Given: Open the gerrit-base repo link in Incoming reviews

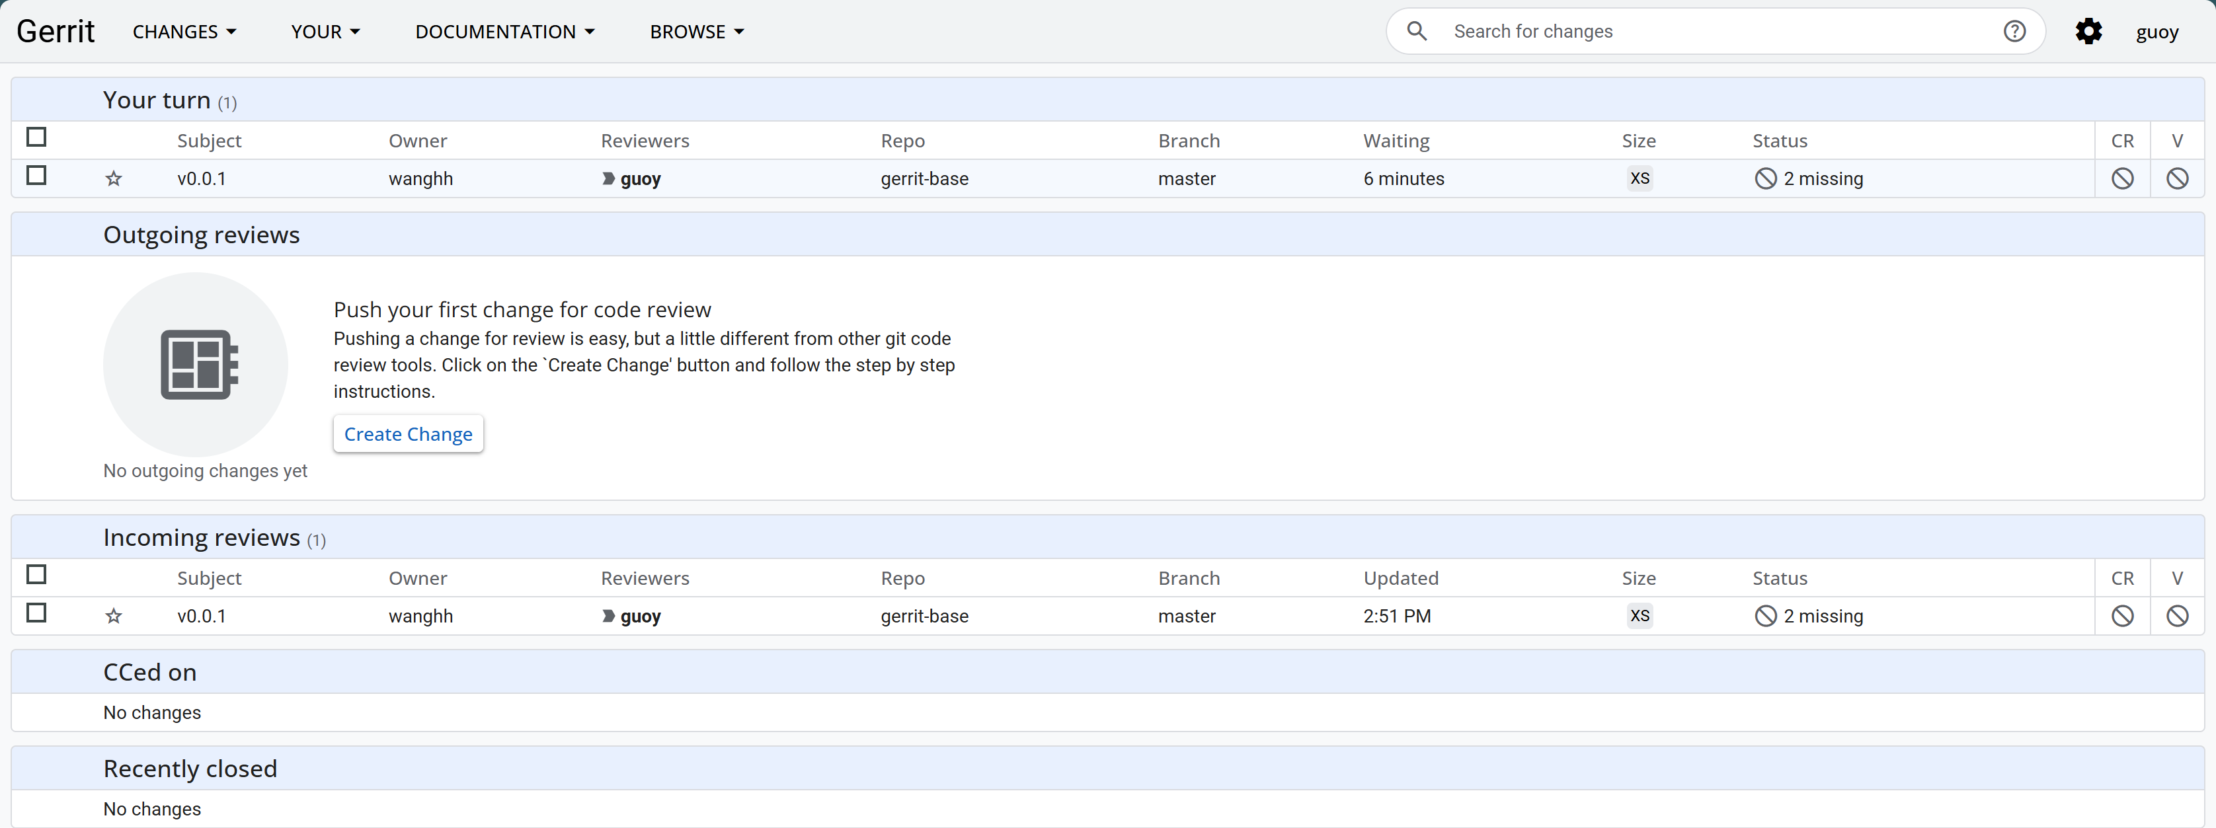Looking at the screenshot, I should pyautogui.click(x=924, y=617).
